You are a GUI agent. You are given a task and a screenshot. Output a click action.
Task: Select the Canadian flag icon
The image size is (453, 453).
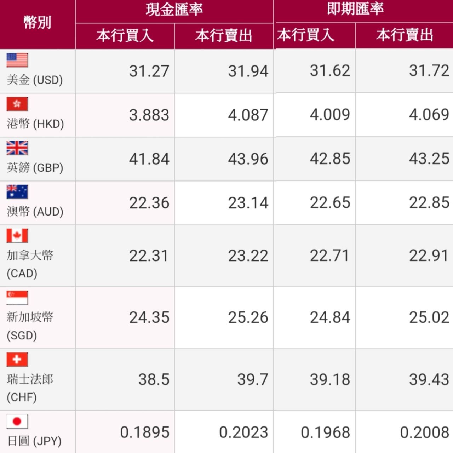pos(17,236)
